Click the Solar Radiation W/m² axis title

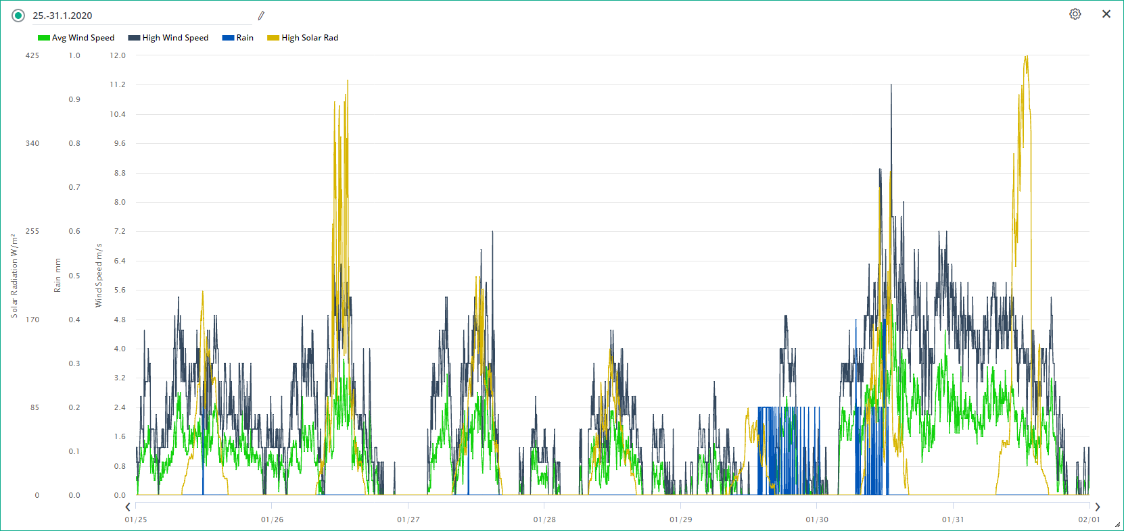pos(14,276)
